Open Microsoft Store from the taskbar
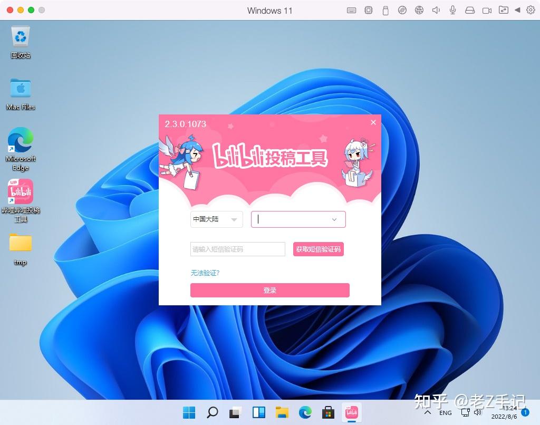The width and height of the screenshot is (540, 425). (x=328, y=413)
